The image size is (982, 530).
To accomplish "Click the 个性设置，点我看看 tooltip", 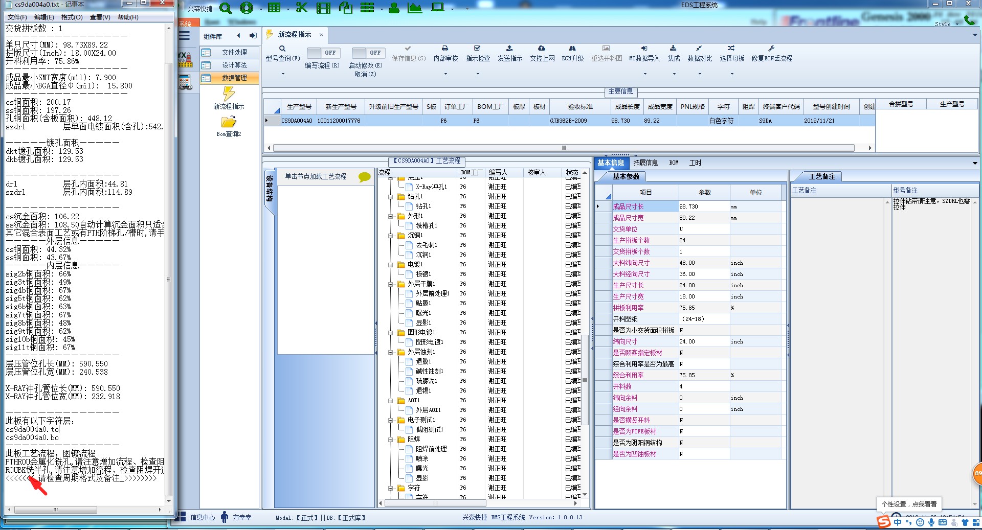I will point(909,504).
